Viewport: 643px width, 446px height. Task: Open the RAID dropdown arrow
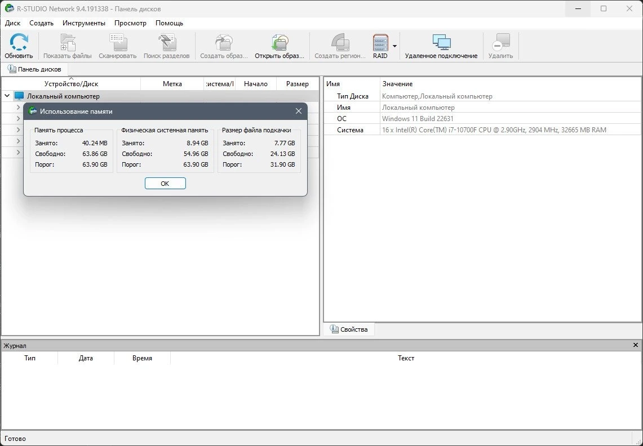click(394, 46)
